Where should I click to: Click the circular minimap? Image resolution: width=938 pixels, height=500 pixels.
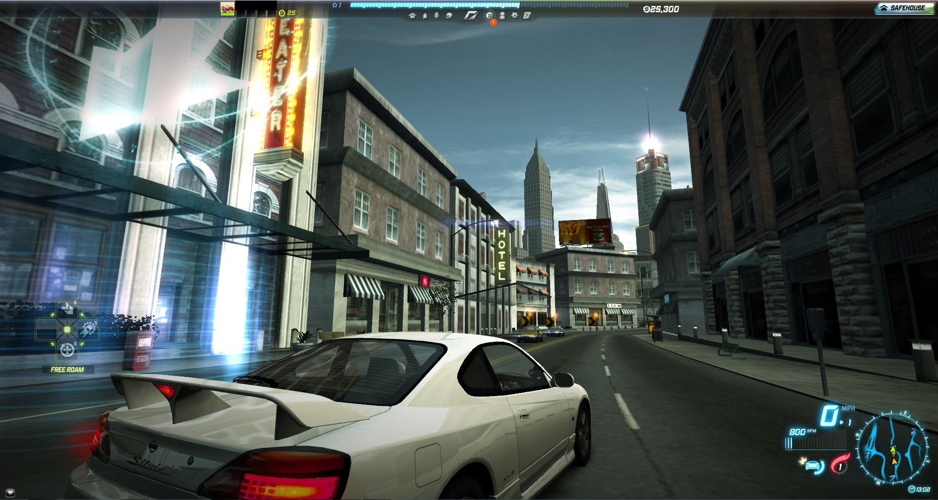[x=893, y=449]
